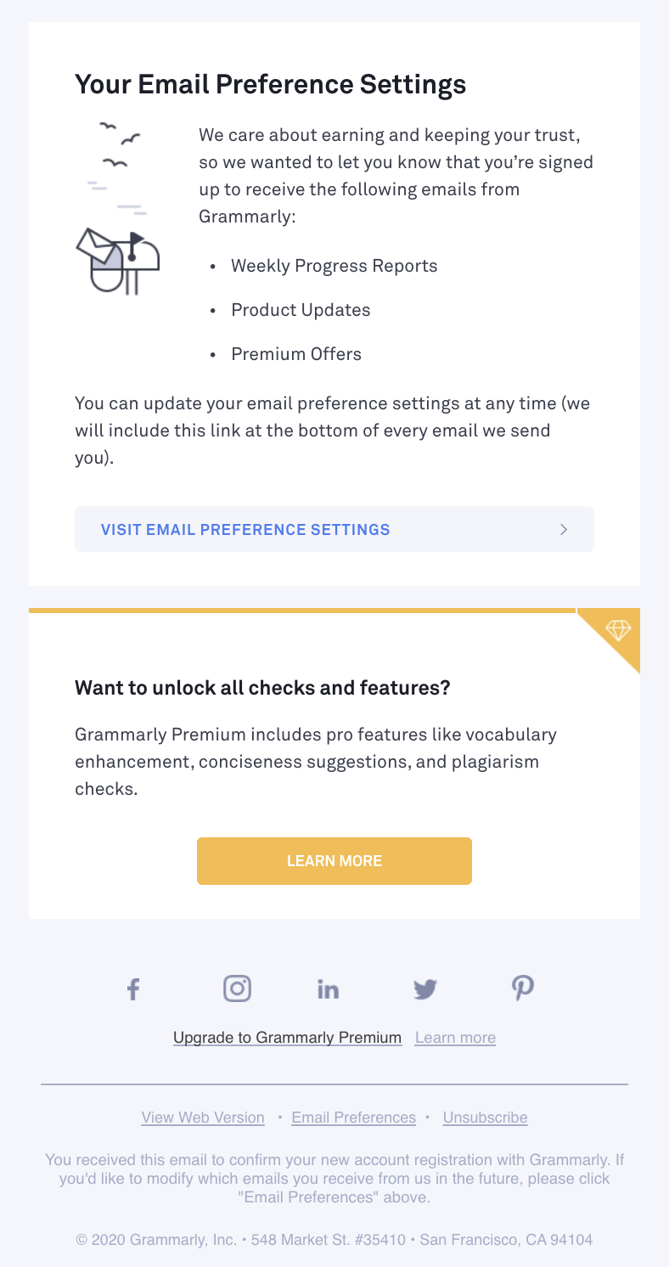
Task: Click the yellow Learn More button
Action: [x=334, y=861]
